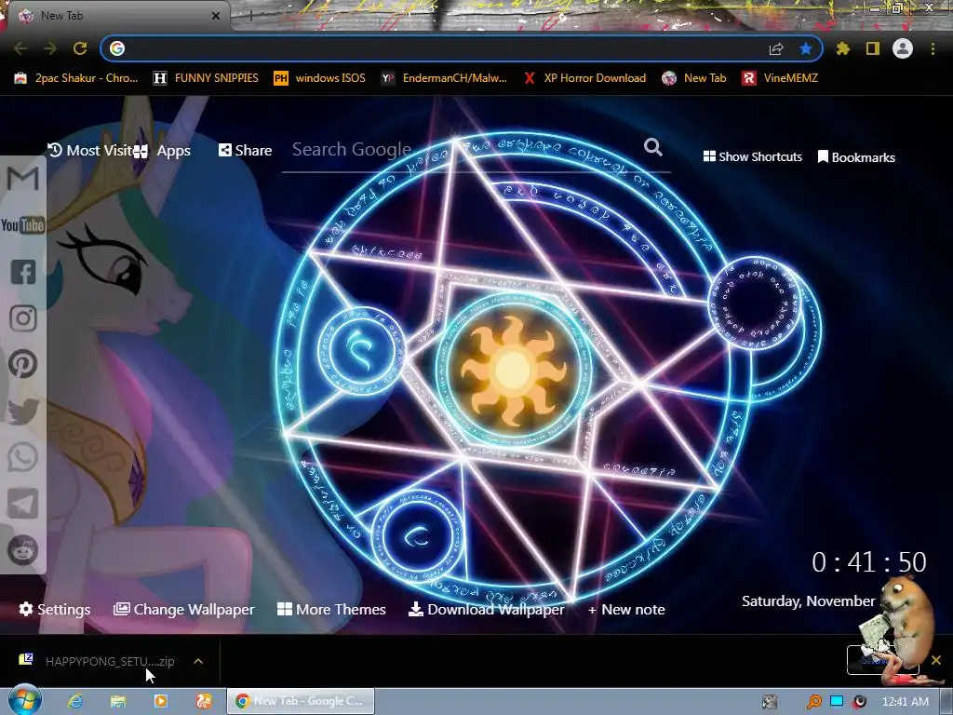Viewport: 953px width, 715px height.
Task: Open windows ISOS bookmark
Action: (x=320, y=78)
